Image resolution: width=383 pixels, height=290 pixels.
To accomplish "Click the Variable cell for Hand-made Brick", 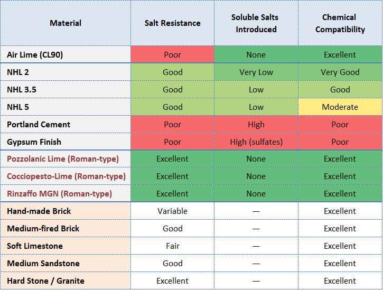I will [172, 211].
